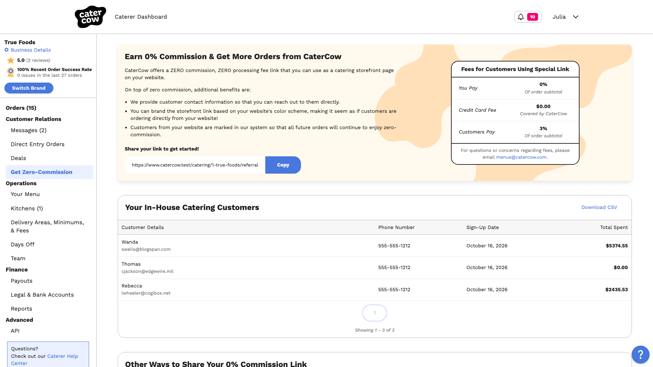Open the help question mark bubble

[640, 354]
